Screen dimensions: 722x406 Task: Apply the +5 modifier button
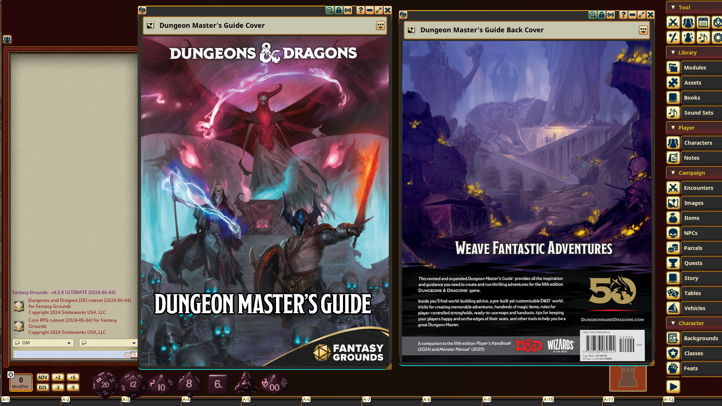73,377
